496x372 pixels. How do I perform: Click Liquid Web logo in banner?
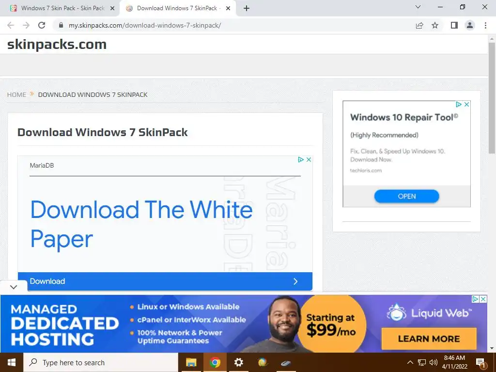click(x=429, y=313)
